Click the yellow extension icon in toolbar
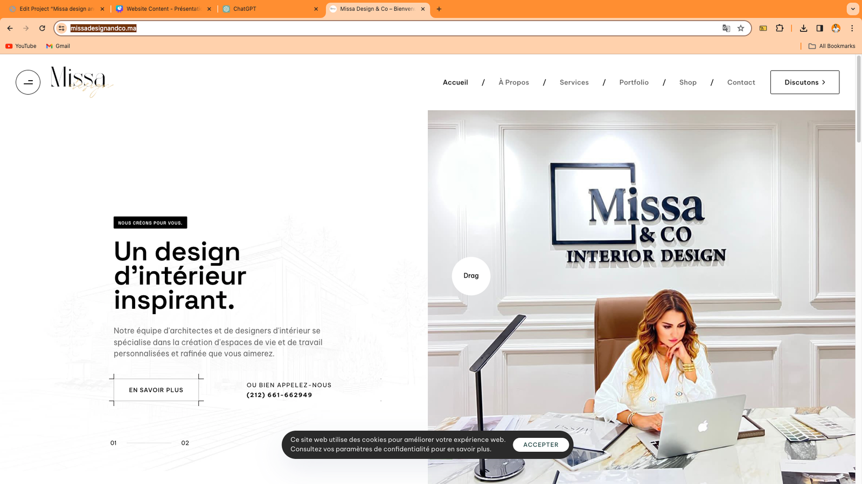 point(763,28)
